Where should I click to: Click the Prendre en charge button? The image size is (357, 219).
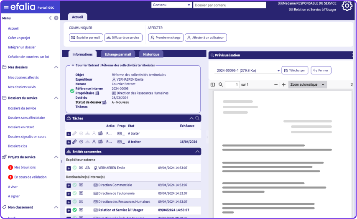(166, 38)
